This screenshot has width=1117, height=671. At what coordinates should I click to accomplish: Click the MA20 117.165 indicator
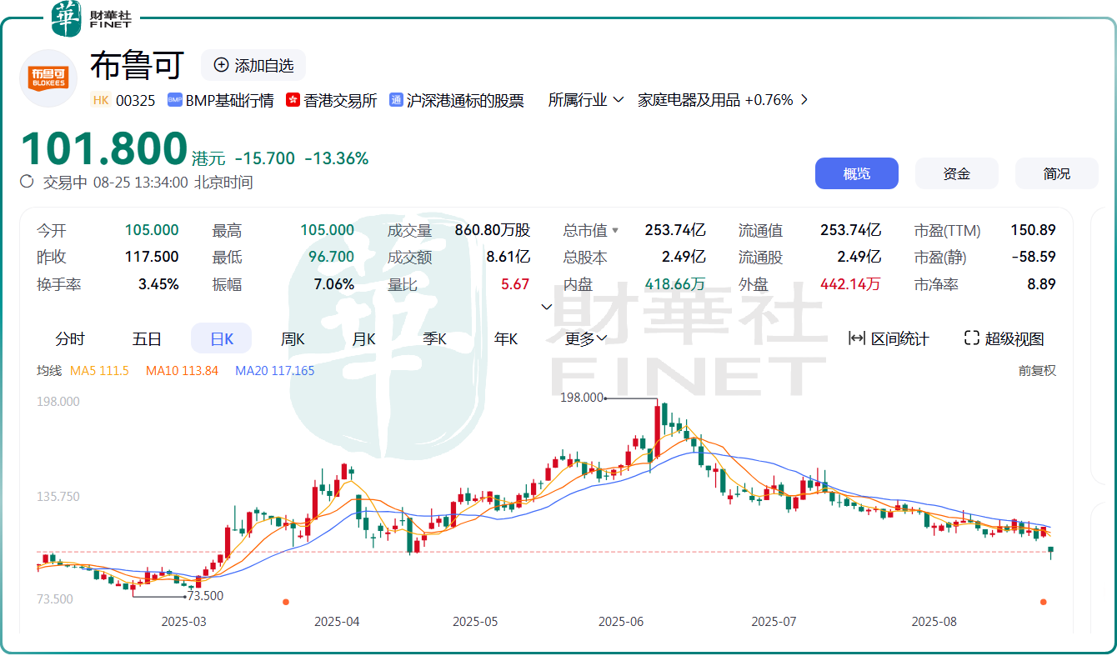pyautogui.click(x=275, y=370)
